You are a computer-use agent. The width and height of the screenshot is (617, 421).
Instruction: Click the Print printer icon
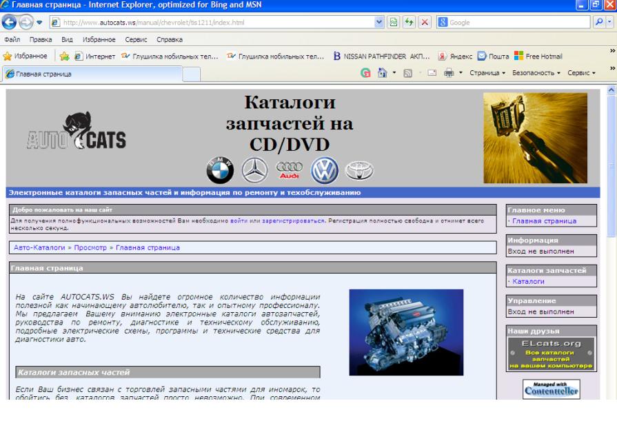pyautogui.click(x=449, y=73)
